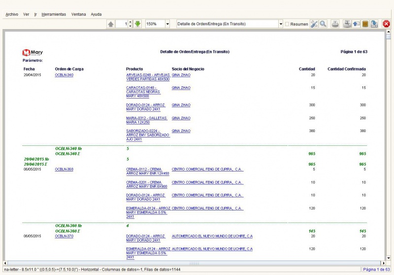Open the Ventana menu
The width and height of the screenshot is (394, 275).
click(x=78, y=14)
